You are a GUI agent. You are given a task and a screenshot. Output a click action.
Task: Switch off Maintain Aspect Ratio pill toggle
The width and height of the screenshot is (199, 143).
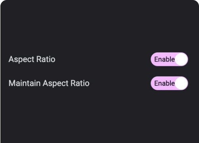coord(169,83)
